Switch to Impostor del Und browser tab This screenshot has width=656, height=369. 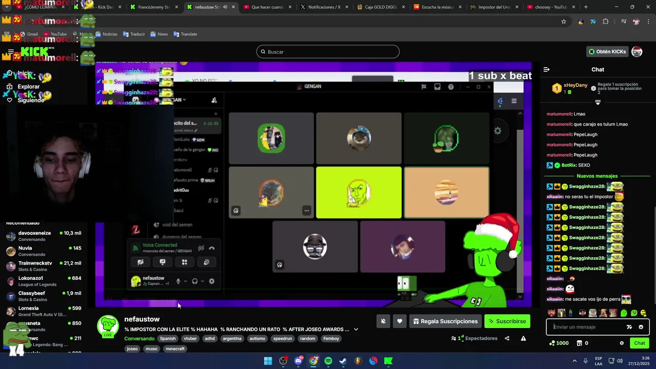pyautogui.click(x=494, y=7)
